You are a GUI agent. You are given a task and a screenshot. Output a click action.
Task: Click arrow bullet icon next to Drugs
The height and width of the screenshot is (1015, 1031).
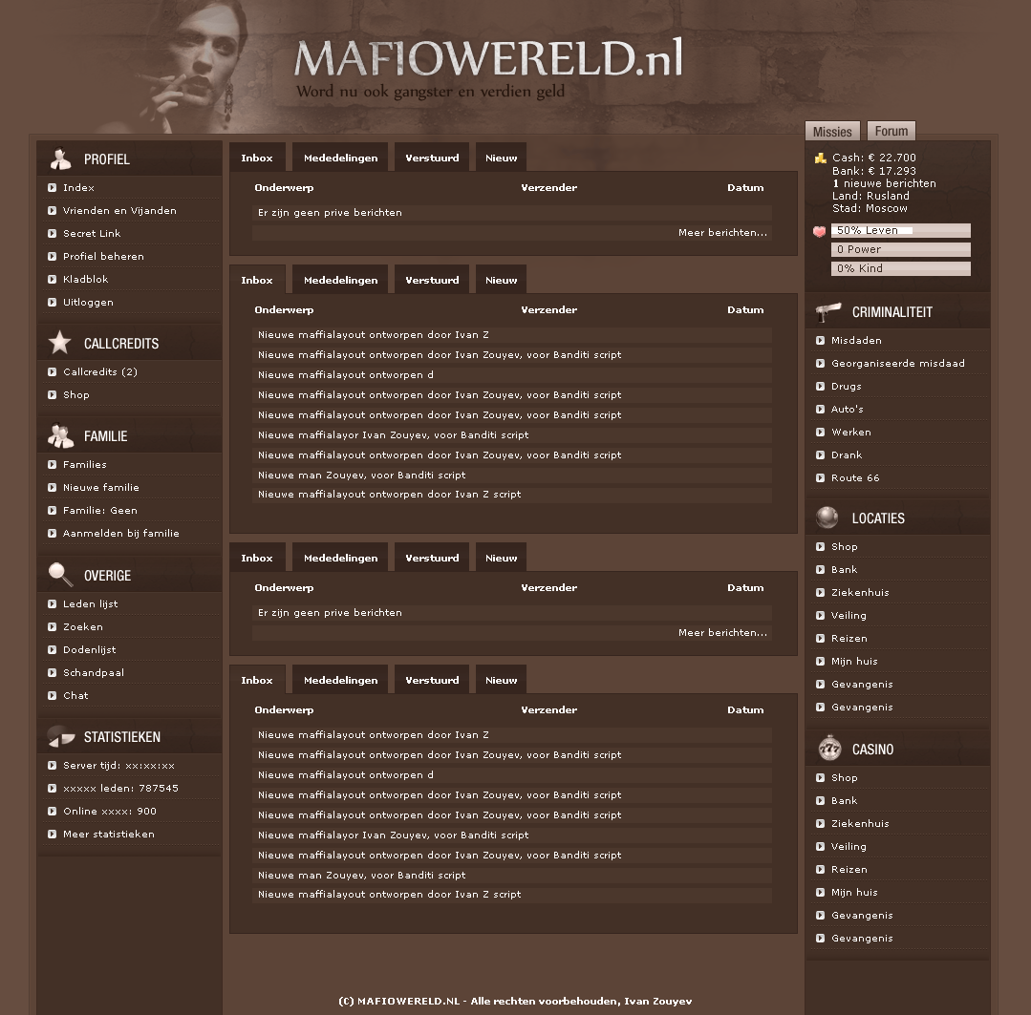[x=820, y=387]
